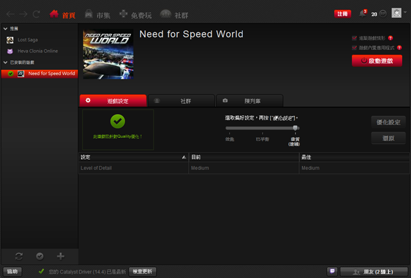The image size is (411, 278).
Task: Open the user avatar menu
Action: (396, 13)
